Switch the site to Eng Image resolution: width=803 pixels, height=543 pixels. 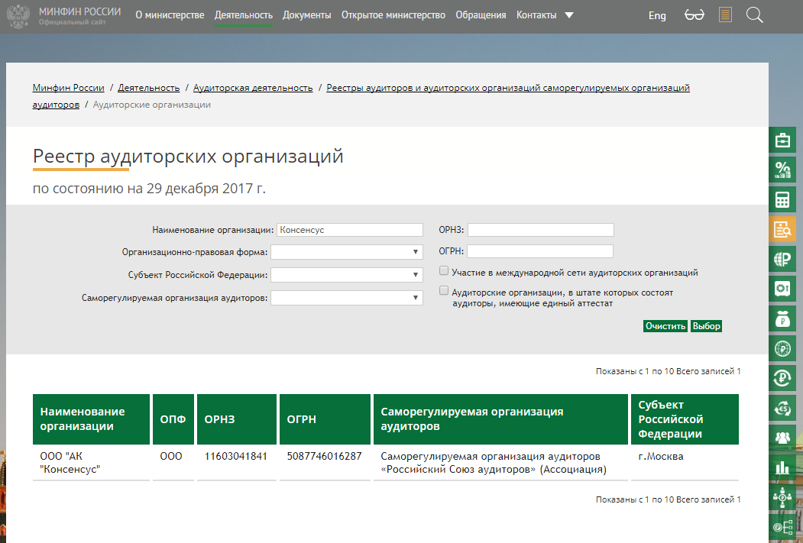pos(657,15)
